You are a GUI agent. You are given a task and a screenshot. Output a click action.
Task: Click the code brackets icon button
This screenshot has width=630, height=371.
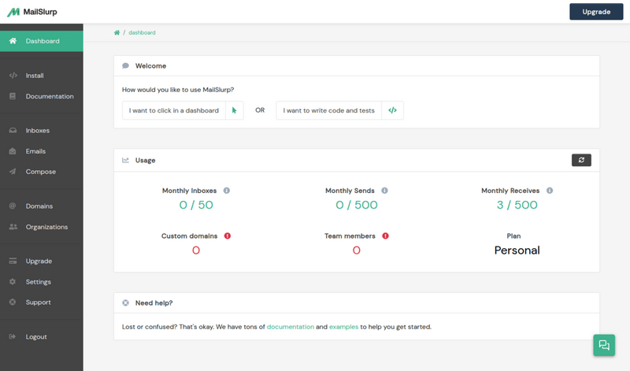pyautogui.click(x=392, y=111)
